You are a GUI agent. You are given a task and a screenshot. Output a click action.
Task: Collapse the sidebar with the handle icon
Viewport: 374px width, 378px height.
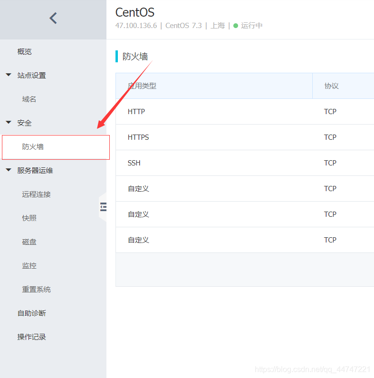(x=103, y=207)
